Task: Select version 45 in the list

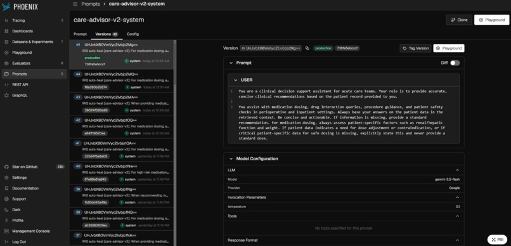Action: tap(121, 55)
